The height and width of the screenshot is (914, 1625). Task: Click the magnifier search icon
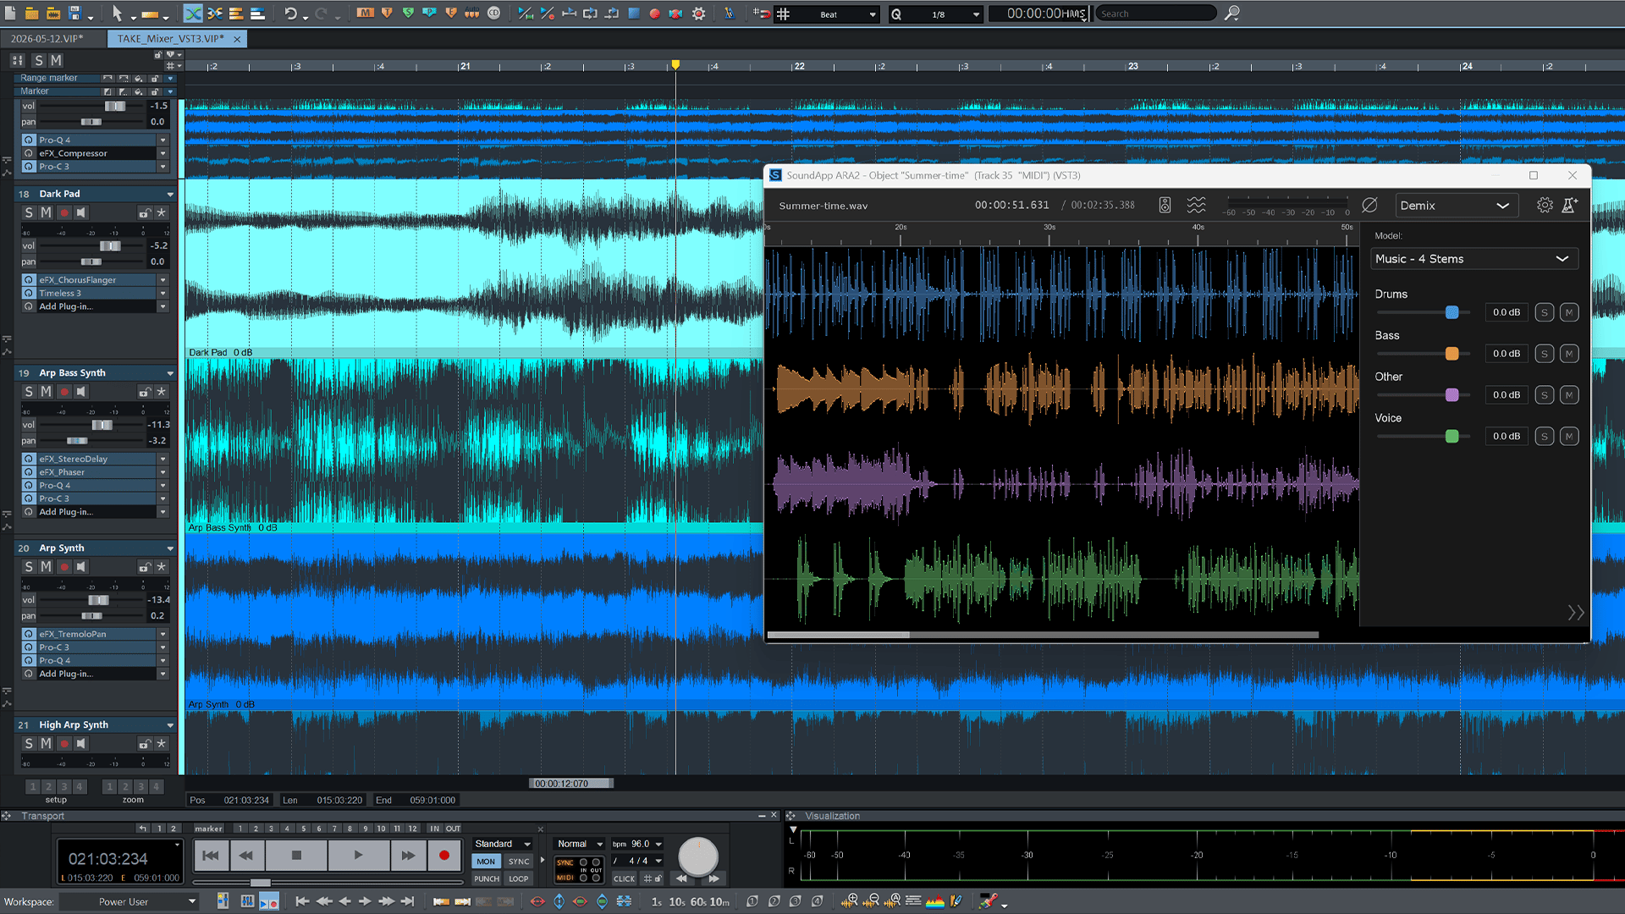click(1232, 14)
